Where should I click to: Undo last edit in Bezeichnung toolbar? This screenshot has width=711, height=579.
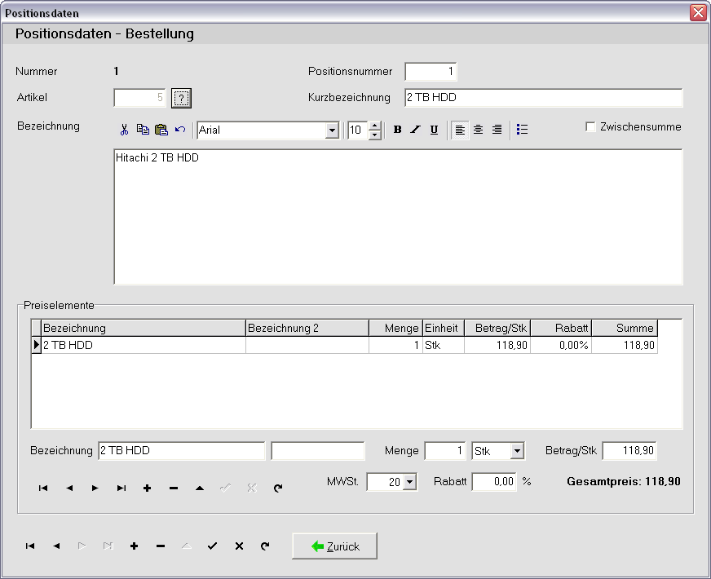point(180,130)
